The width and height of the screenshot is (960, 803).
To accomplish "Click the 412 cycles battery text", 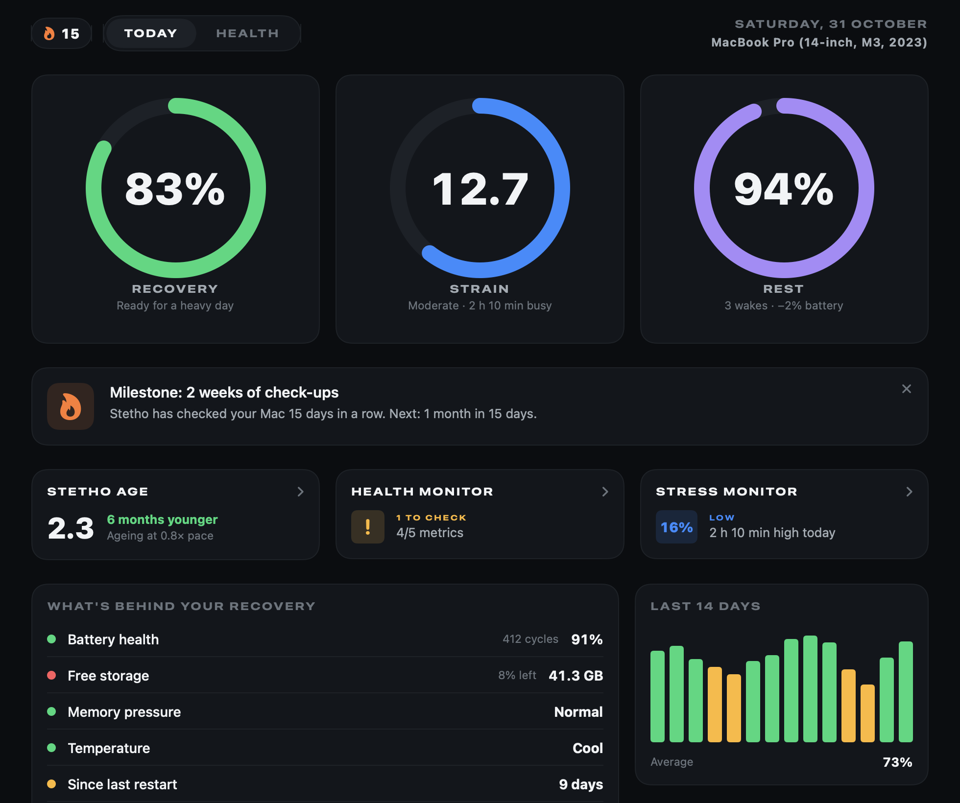I will click(530, 639).
